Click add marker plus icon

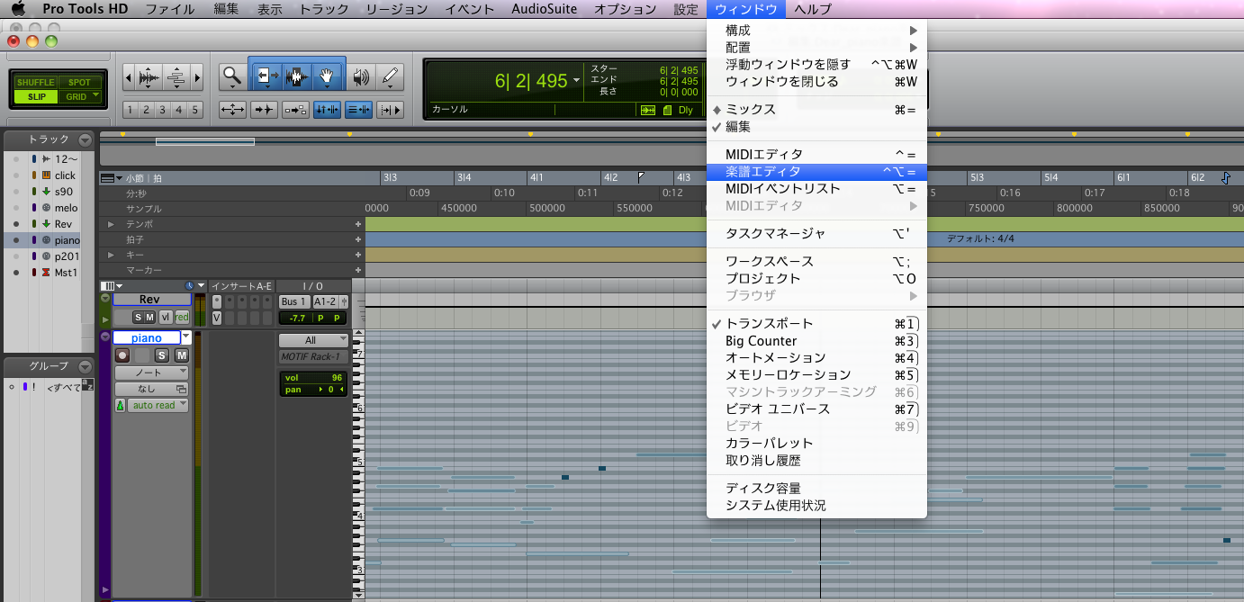tap(358, 270)
